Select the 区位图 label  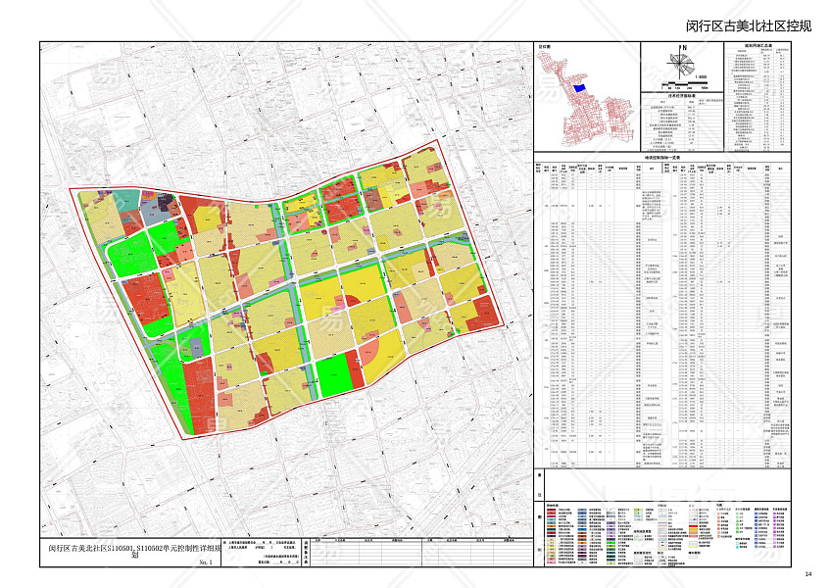pyautogui.click(x=544, y=47)
